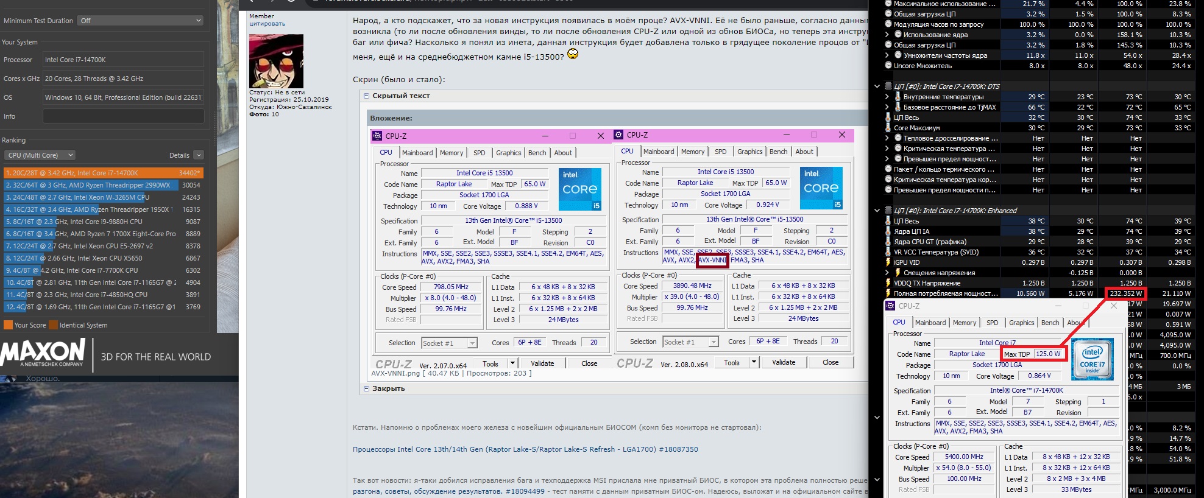Screen dimensions: 1204x498
Task: Click the chip icon of the i7-14700K: DTS group
Action: tap(888, 86)
